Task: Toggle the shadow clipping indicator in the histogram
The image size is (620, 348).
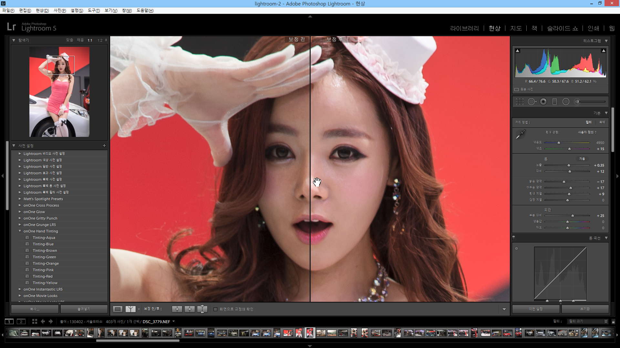Action: (518, 51)
